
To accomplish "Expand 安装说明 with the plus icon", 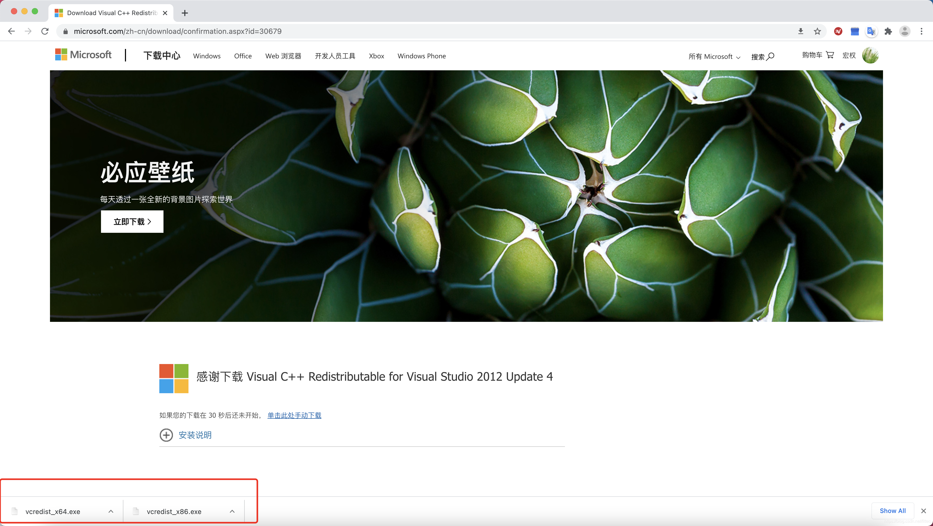I will [166, 435].
